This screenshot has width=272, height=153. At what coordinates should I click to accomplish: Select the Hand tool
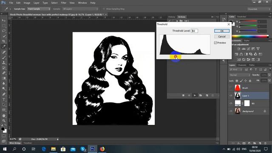point(4,116)
